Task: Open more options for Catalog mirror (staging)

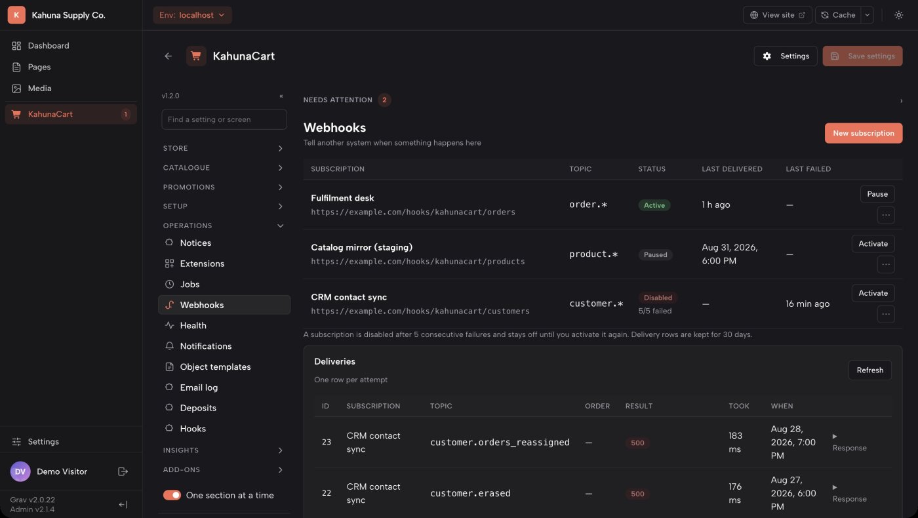Action: [886, 265]
